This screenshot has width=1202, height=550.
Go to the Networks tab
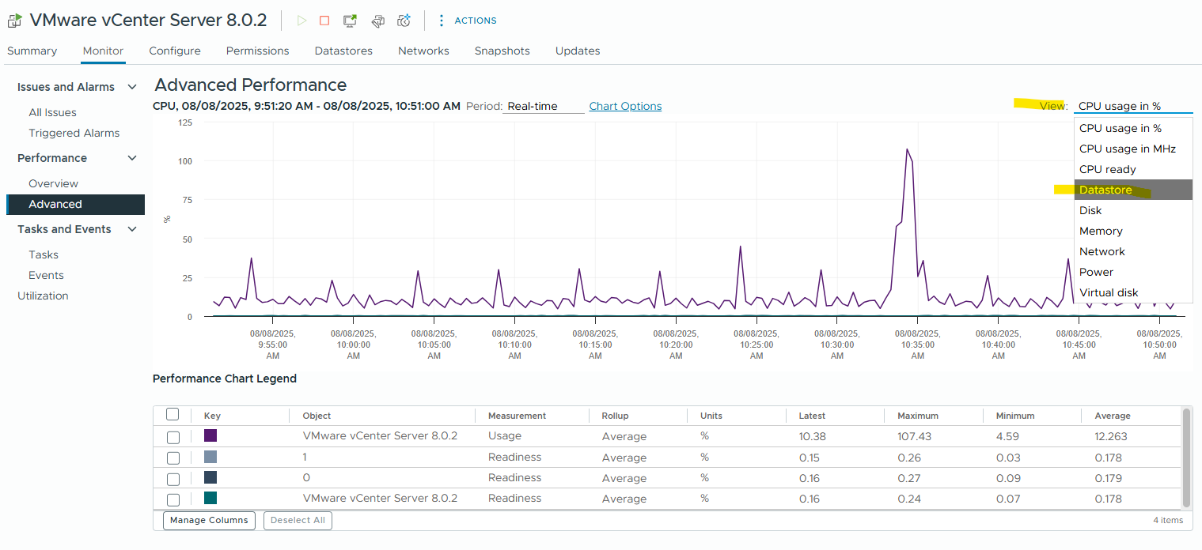[x=423, y=51]
